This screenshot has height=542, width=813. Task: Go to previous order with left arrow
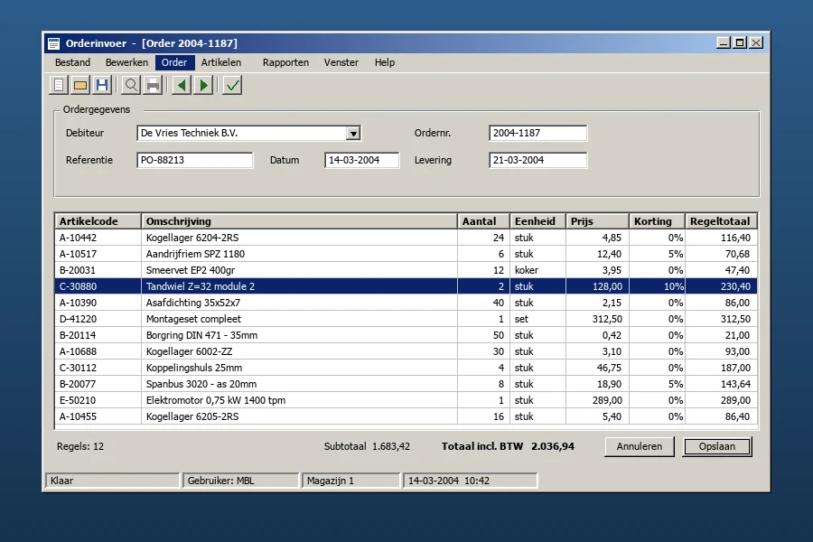tap(182, 85)
